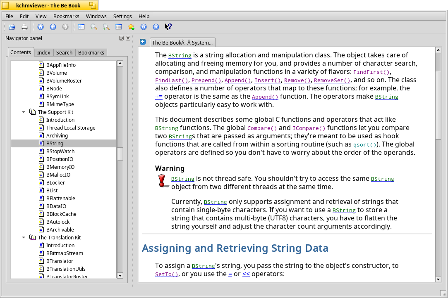Add a bookmark with the star icon
Screen dimensions: 448x298
[x=131, y=27]
